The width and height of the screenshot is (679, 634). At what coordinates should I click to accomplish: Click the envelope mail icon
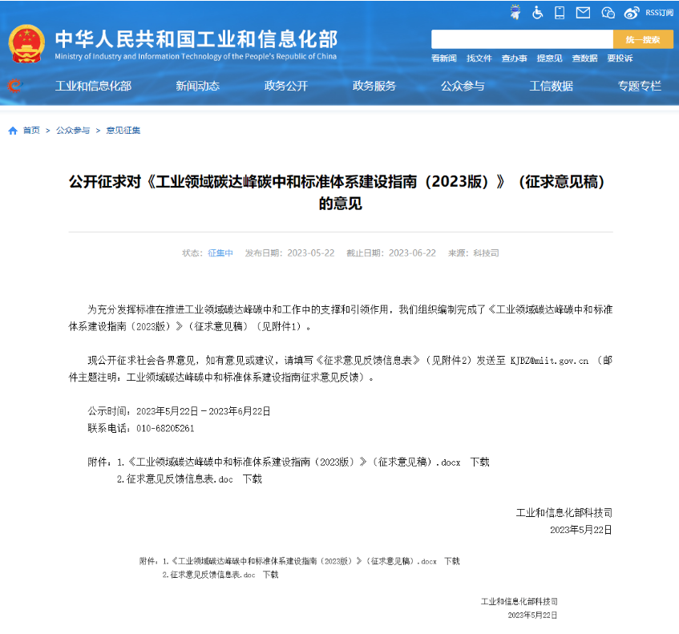pos(583,12)
